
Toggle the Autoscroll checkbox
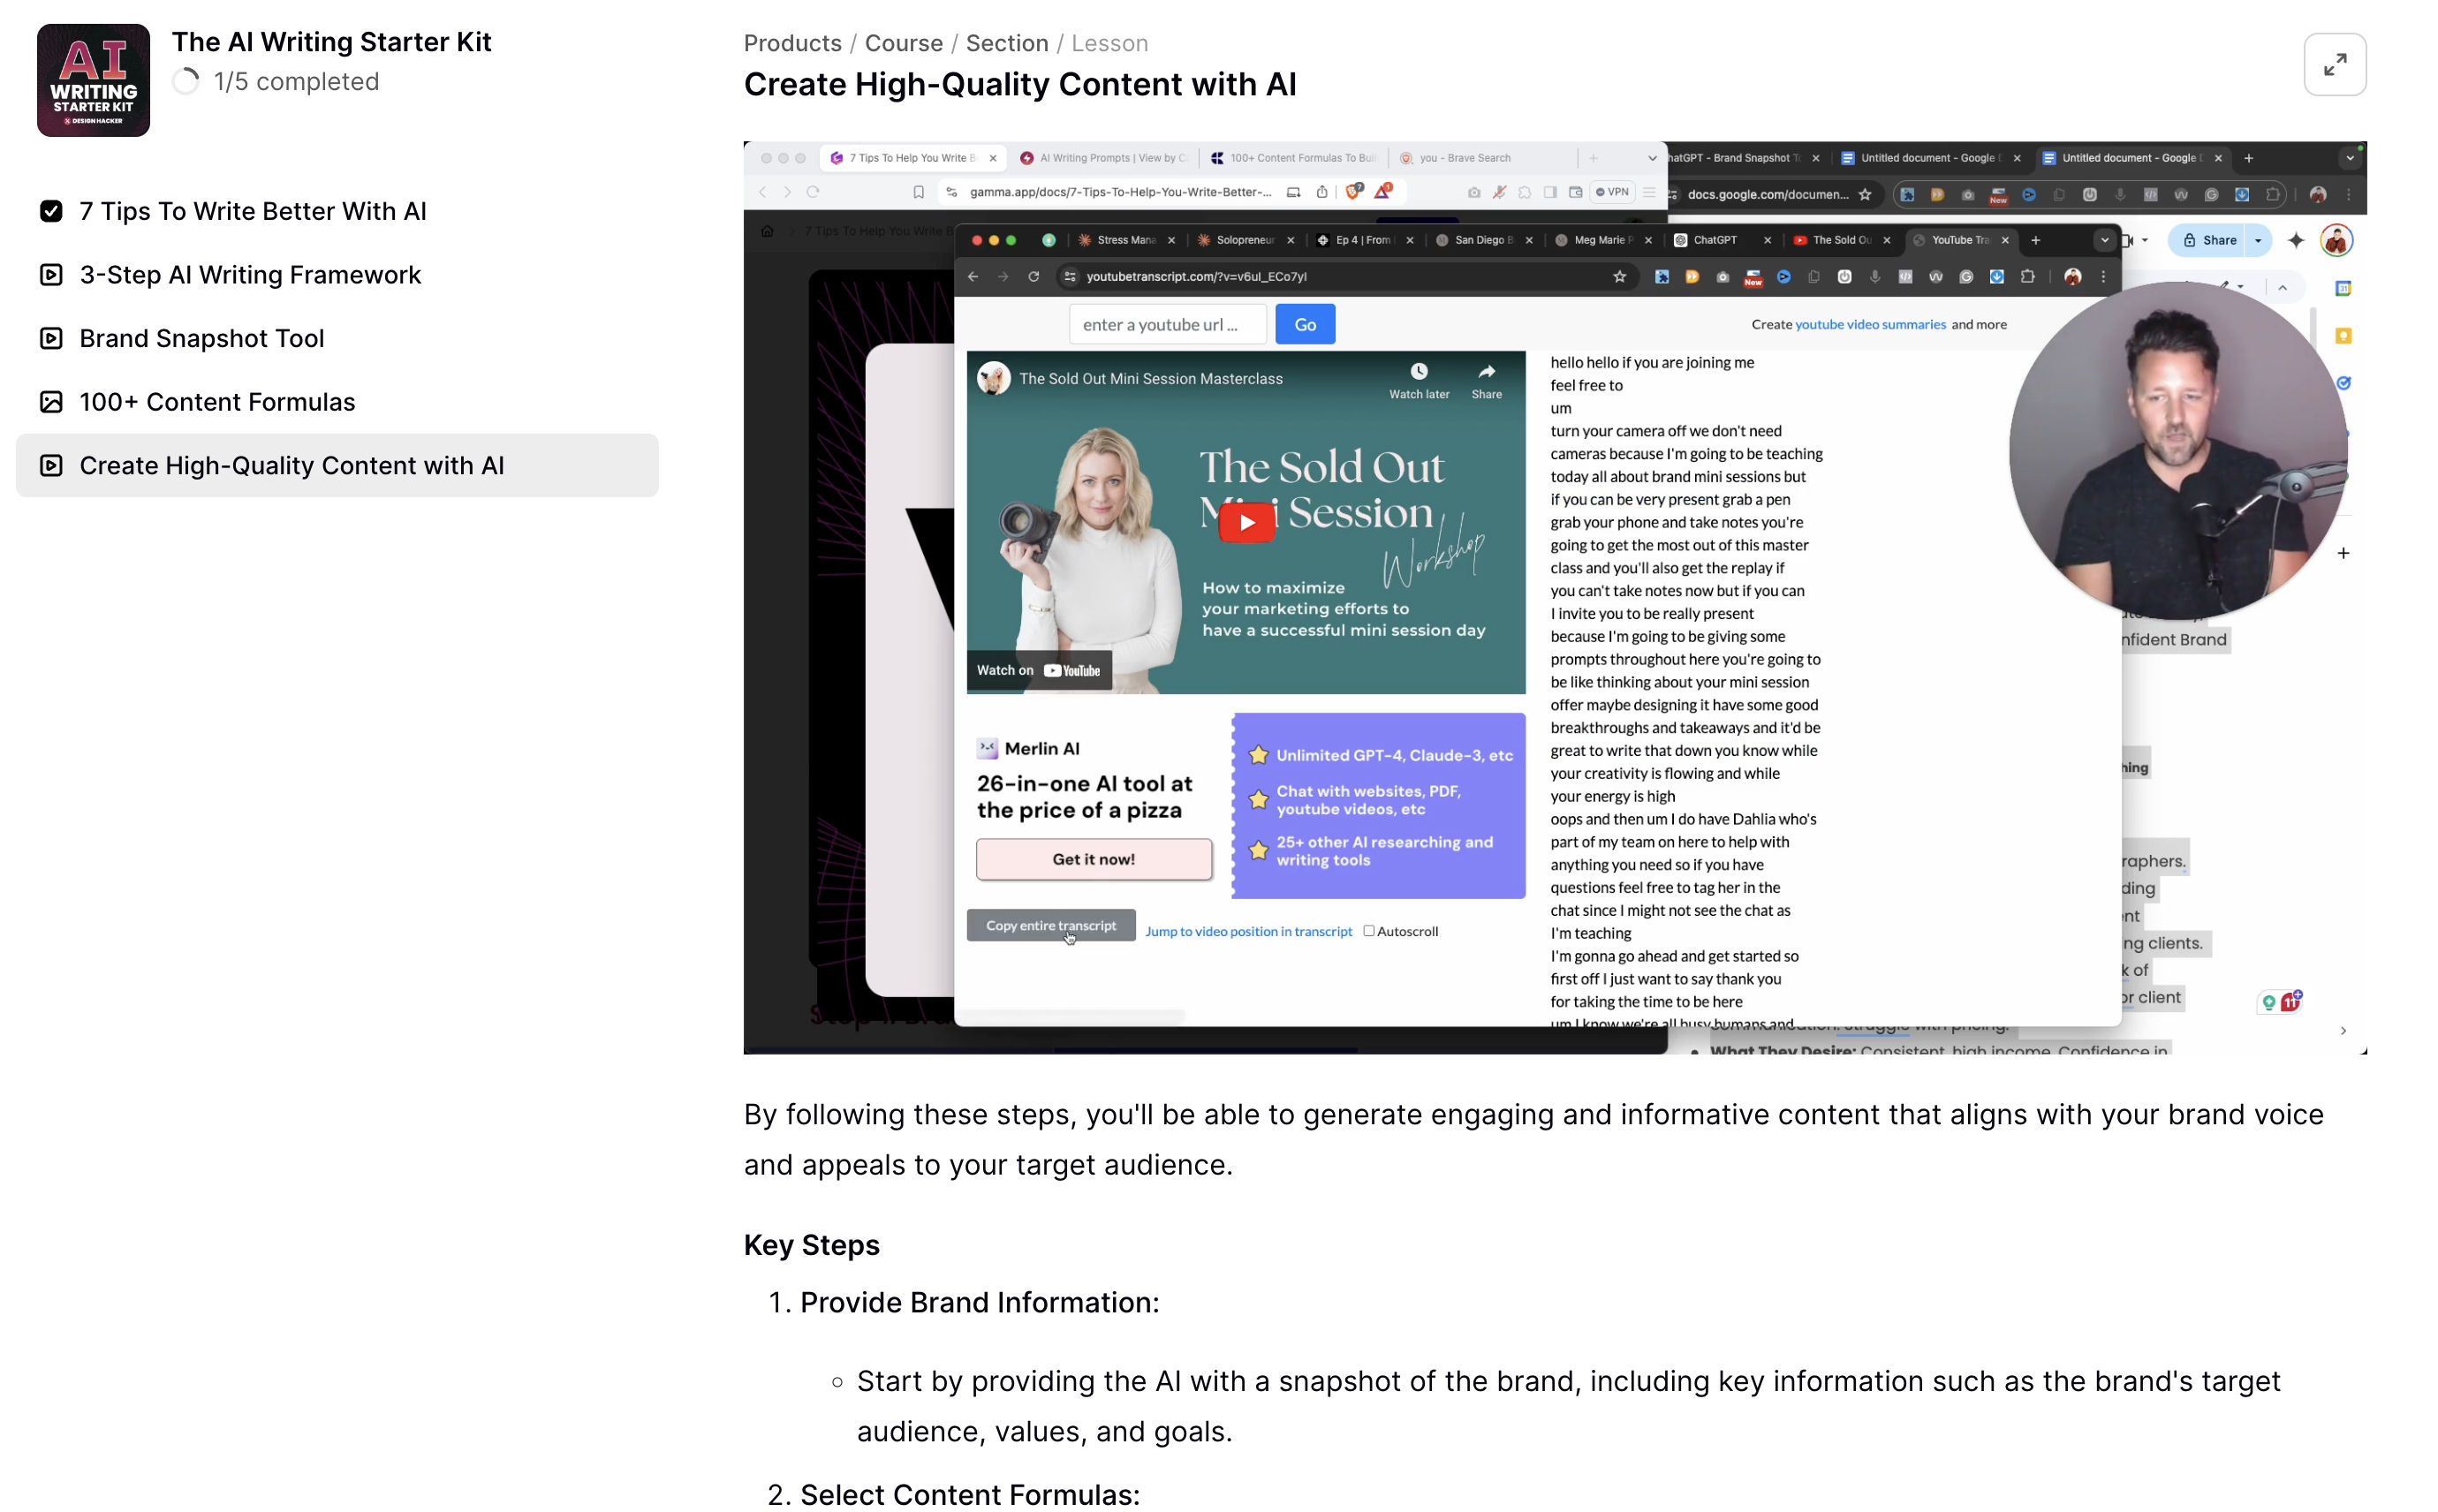pos(1368,931)
